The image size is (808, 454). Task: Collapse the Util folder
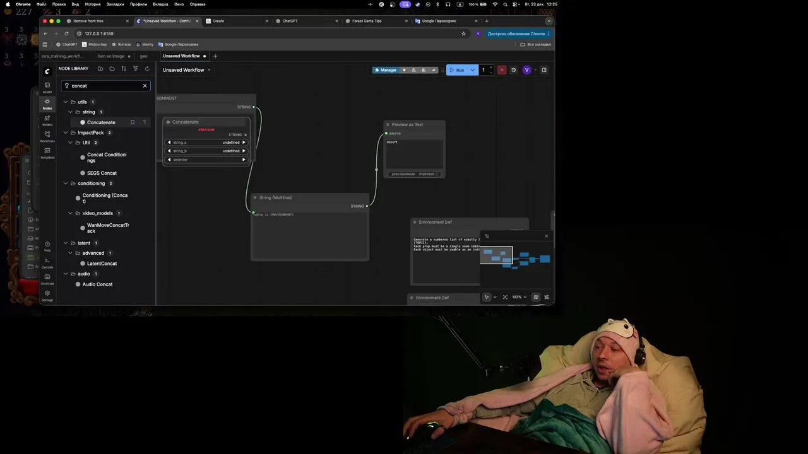tap(70, 143)
